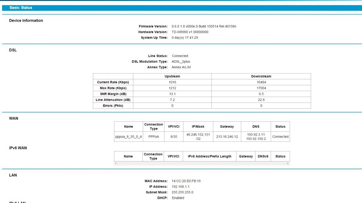Viewport: 362px width, 203px height.
Task: Click the Upstream column header in DSL table
Action: tap(172, 76)
